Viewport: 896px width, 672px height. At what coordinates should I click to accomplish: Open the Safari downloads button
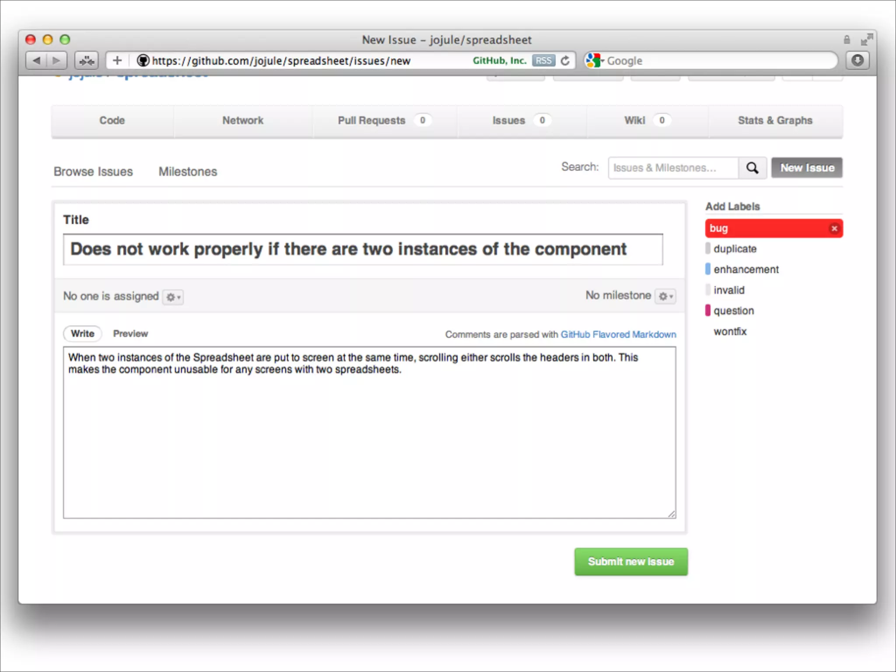(x=857, y=60)
